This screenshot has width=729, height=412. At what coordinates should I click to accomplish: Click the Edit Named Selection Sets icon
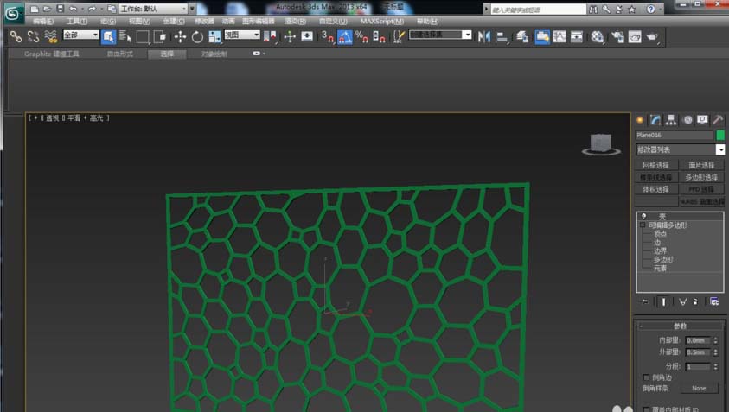[x=399, y=36]
